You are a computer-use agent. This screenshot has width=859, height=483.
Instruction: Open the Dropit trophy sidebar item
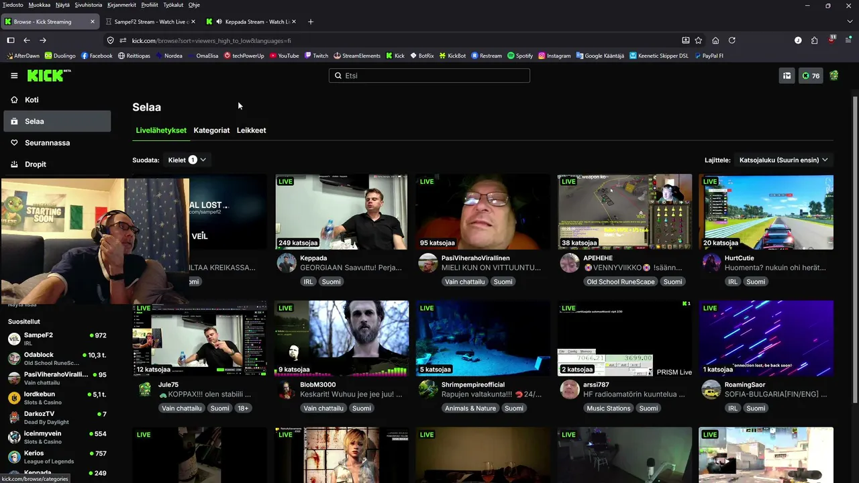click(x=57, y=164)
